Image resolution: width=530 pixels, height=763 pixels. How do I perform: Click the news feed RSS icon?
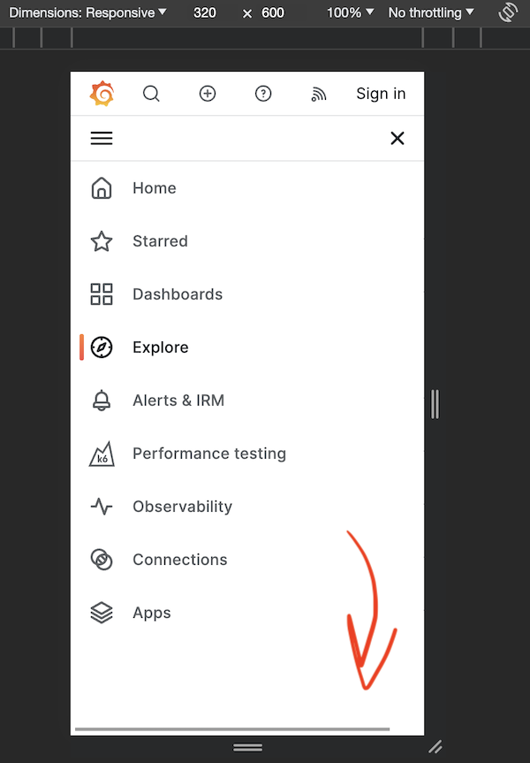(x=318, y=93)
